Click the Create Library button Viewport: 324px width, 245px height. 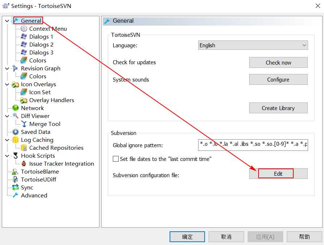click(278, 108)
